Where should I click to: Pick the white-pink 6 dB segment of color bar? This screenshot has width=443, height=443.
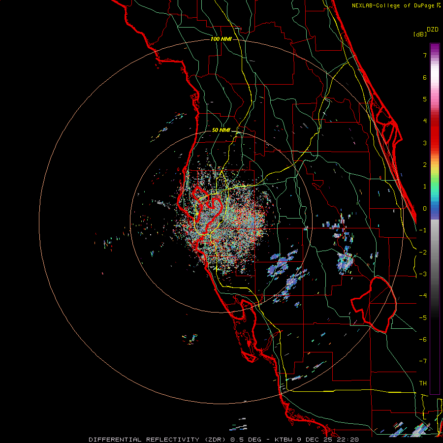(x=435, y=77)
